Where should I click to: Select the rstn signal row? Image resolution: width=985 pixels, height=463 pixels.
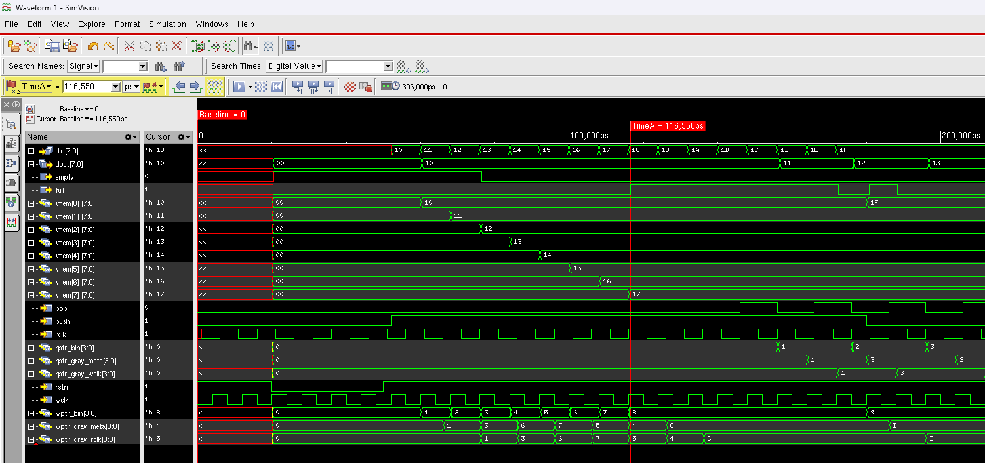pyautogui.click(x=83, y=387)
